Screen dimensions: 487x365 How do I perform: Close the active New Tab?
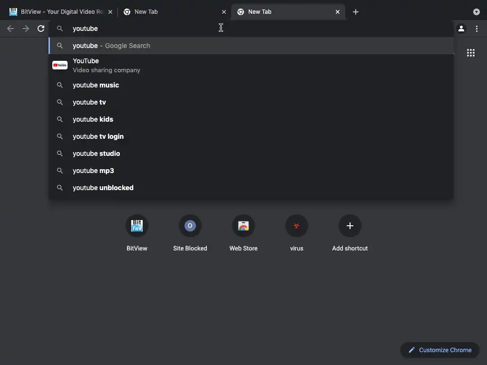point(338,12)
